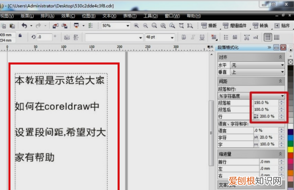The height and width of the screenshot is (190, 294).
Task: Open the vertical alignment 上 dropdown
Action: click(x=257, y=72)
